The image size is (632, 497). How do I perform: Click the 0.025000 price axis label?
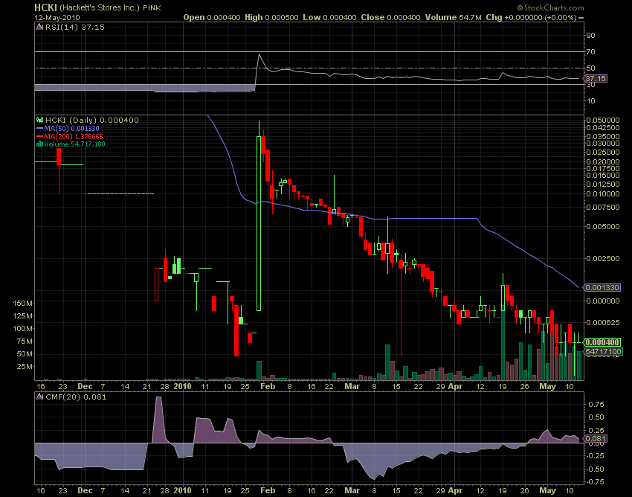602,152
